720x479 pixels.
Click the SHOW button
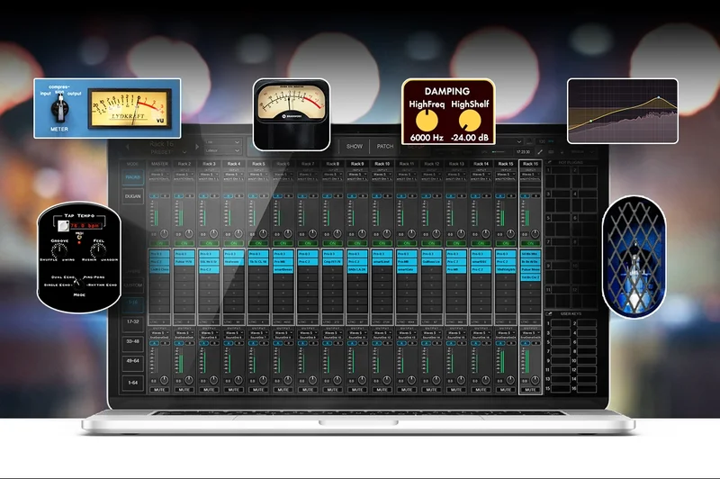point(354,147)
